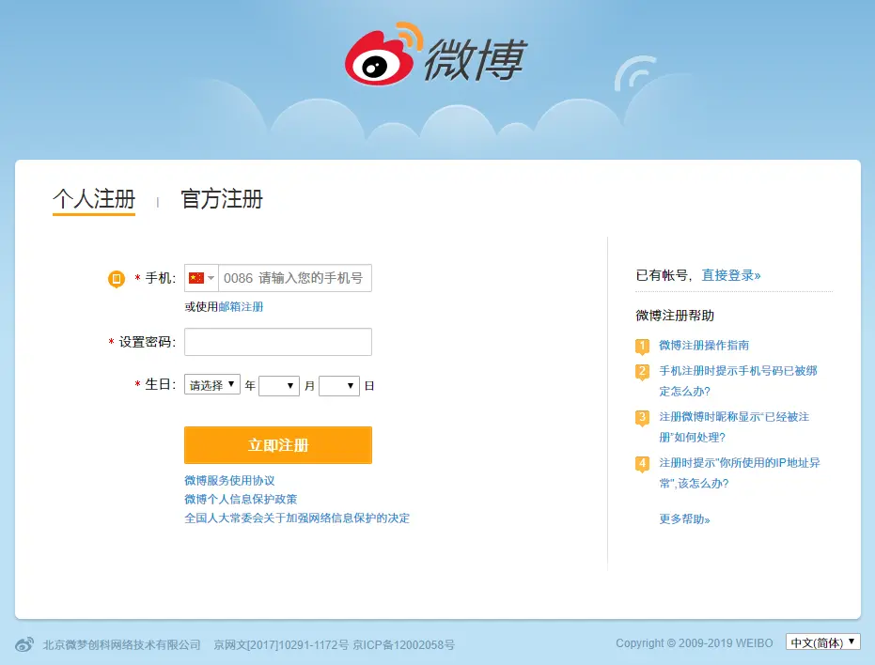Image resolution: width=875 pixels, height=665 pixels.
Task: Open the 更多帮助 link
Action: 685,519
